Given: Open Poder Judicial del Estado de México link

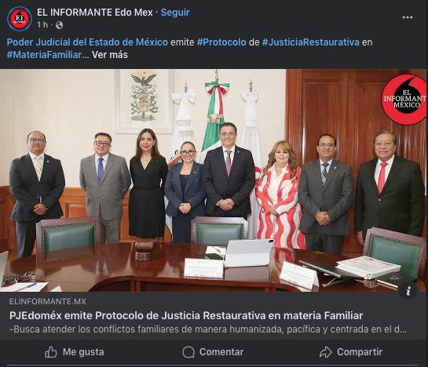Looking at the screenshot, I should 87,42.
